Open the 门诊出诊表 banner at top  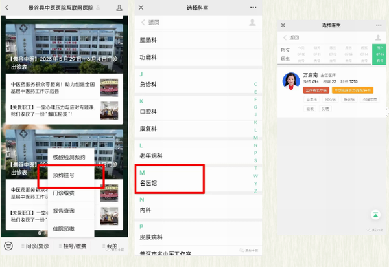click(64, 48)
